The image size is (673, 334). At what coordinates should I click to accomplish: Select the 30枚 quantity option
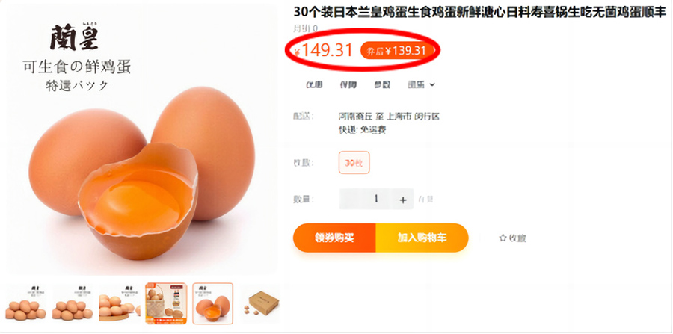(354, 162)
